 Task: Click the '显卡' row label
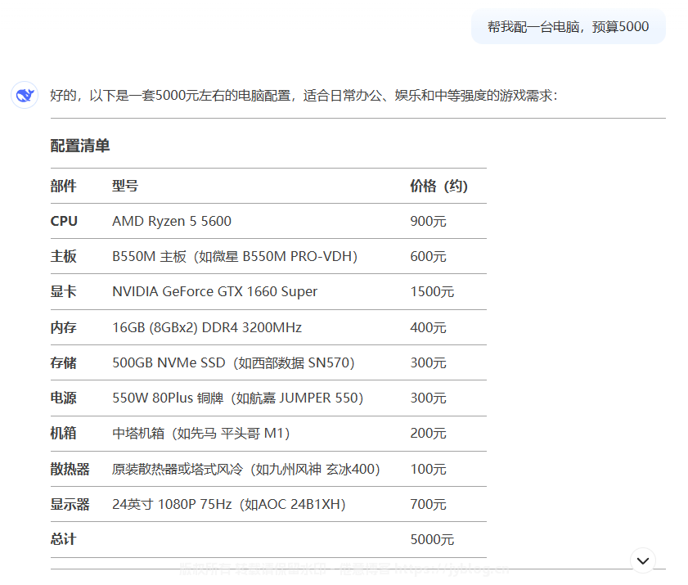coord(64,292)
